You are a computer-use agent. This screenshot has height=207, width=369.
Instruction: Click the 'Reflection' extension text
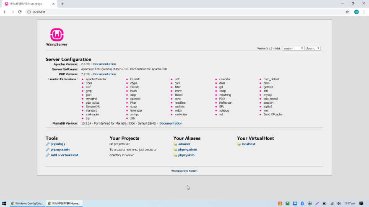coord(226,103)
